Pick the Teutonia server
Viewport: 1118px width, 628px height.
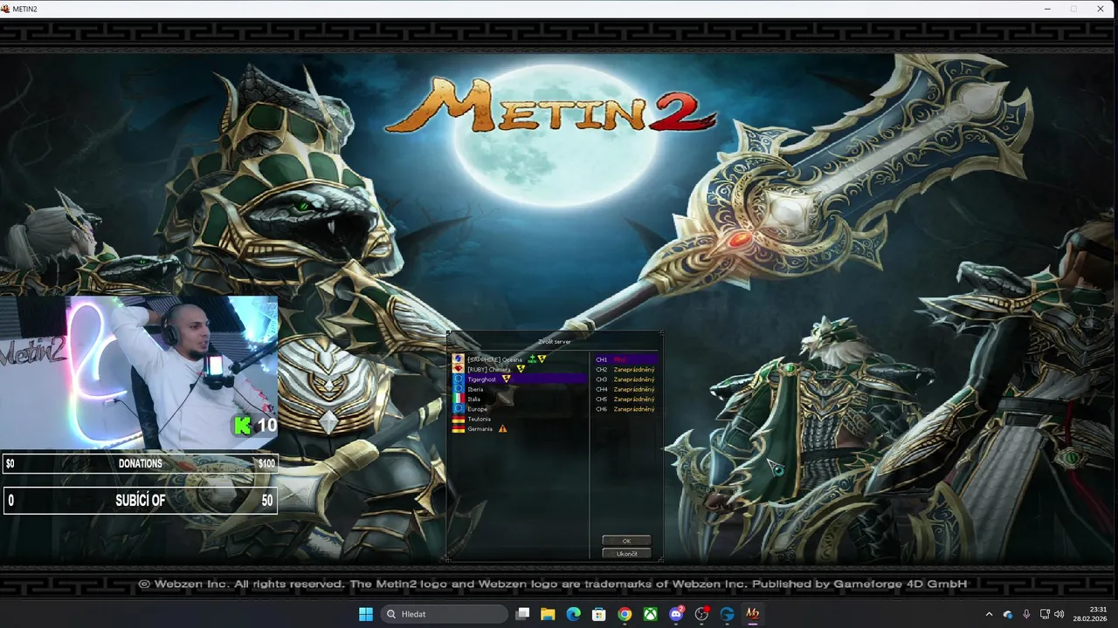[x=519, y=419]
